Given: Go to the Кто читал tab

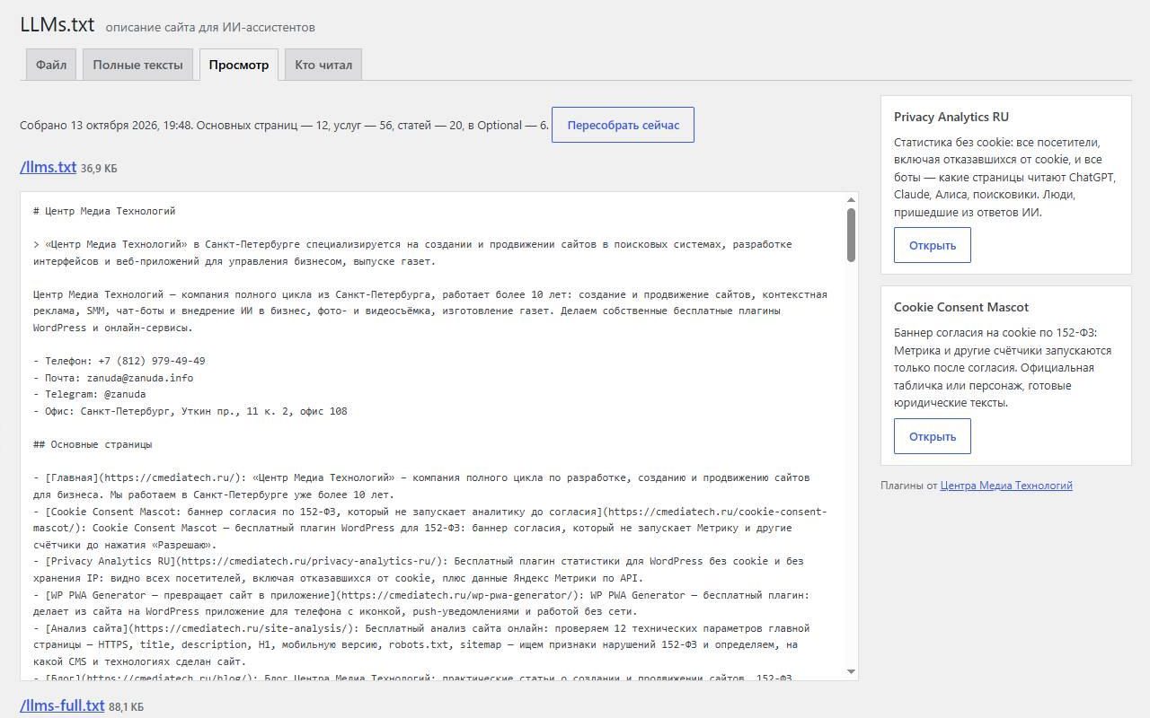Looking at the screenshot, I should [x=323, y=65].
